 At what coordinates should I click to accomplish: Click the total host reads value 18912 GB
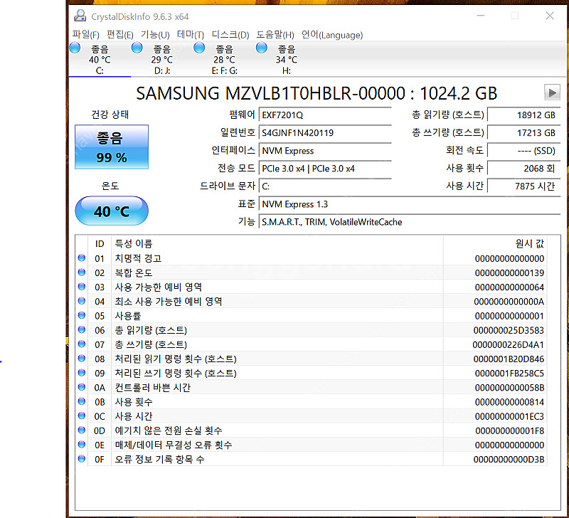click(x=523, y=115)
